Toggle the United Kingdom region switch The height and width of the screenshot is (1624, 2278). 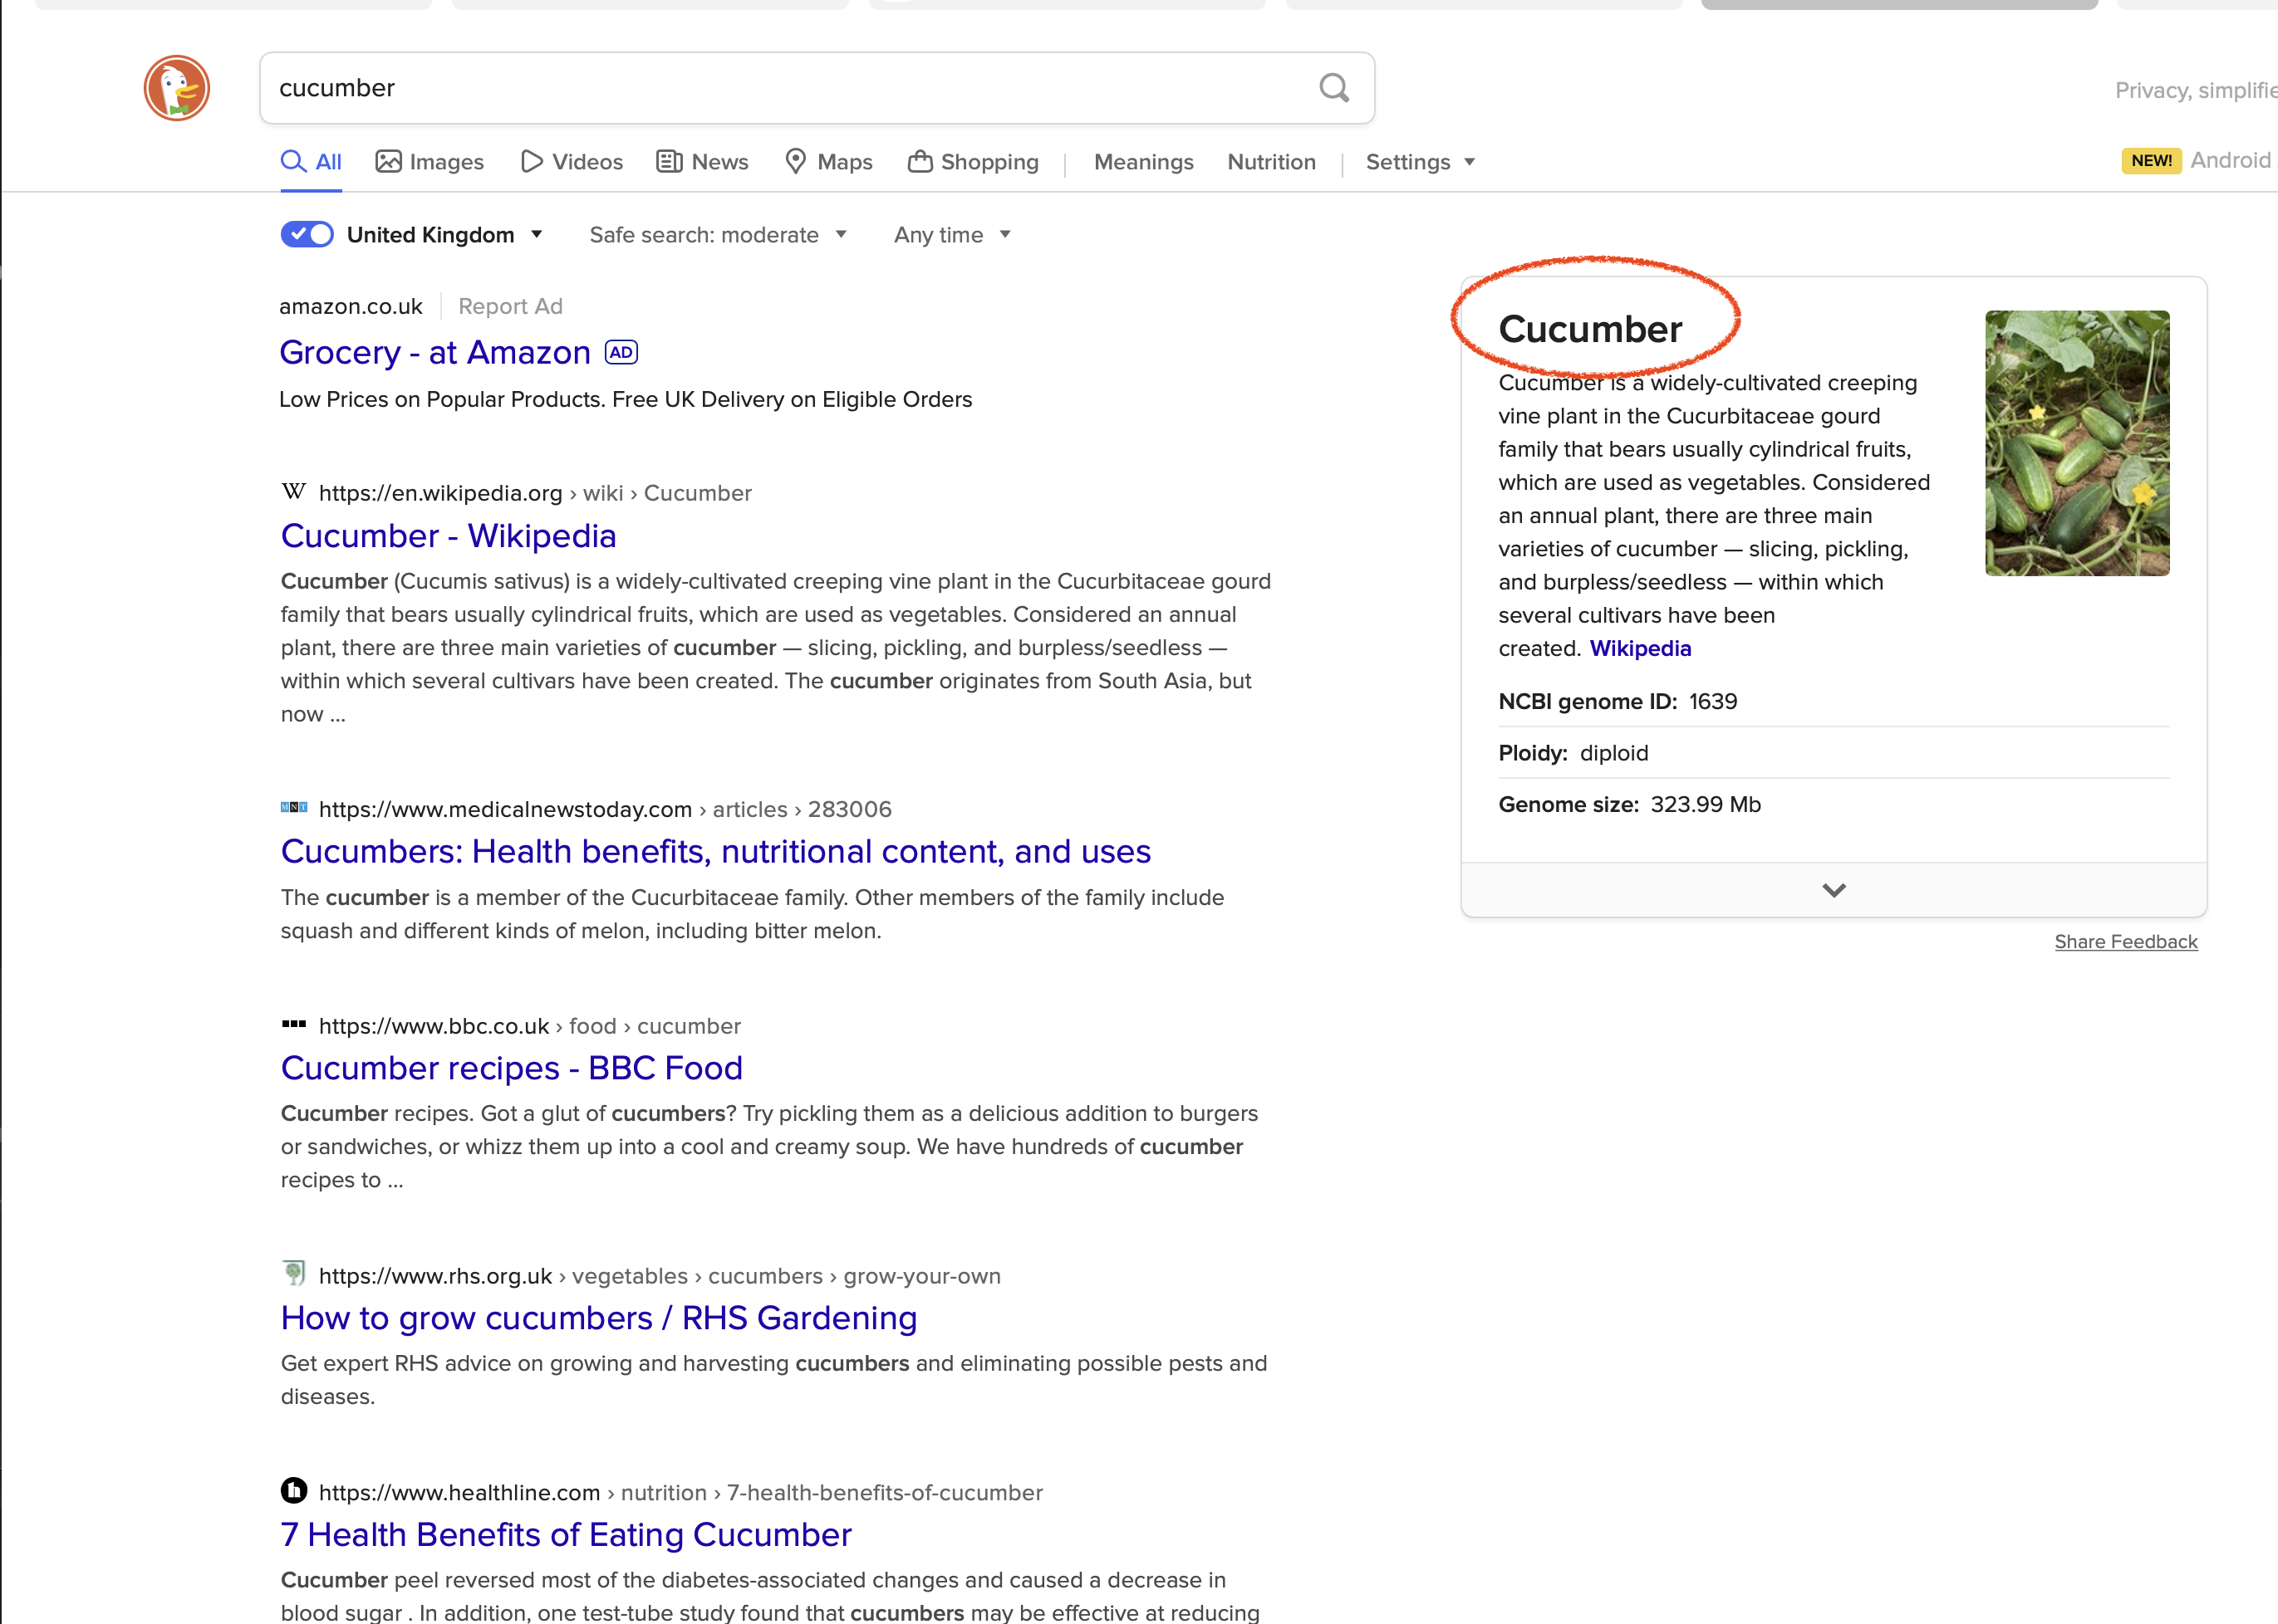click(307, 235)
